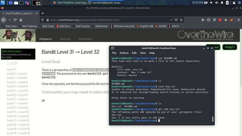Reload the OverTheWire page

15,20
